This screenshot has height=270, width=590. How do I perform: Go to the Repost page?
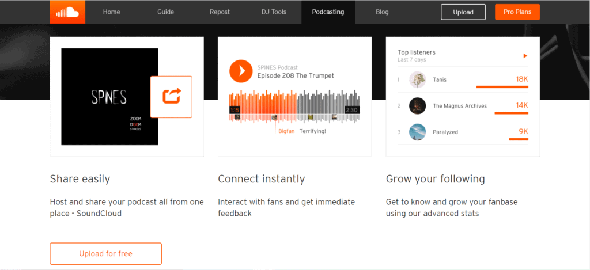click(220, 12)
